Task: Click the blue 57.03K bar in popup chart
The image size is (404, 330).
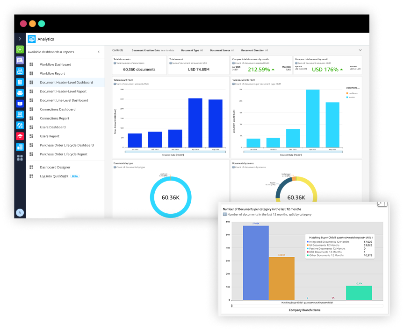Action: tap(256, 263)
